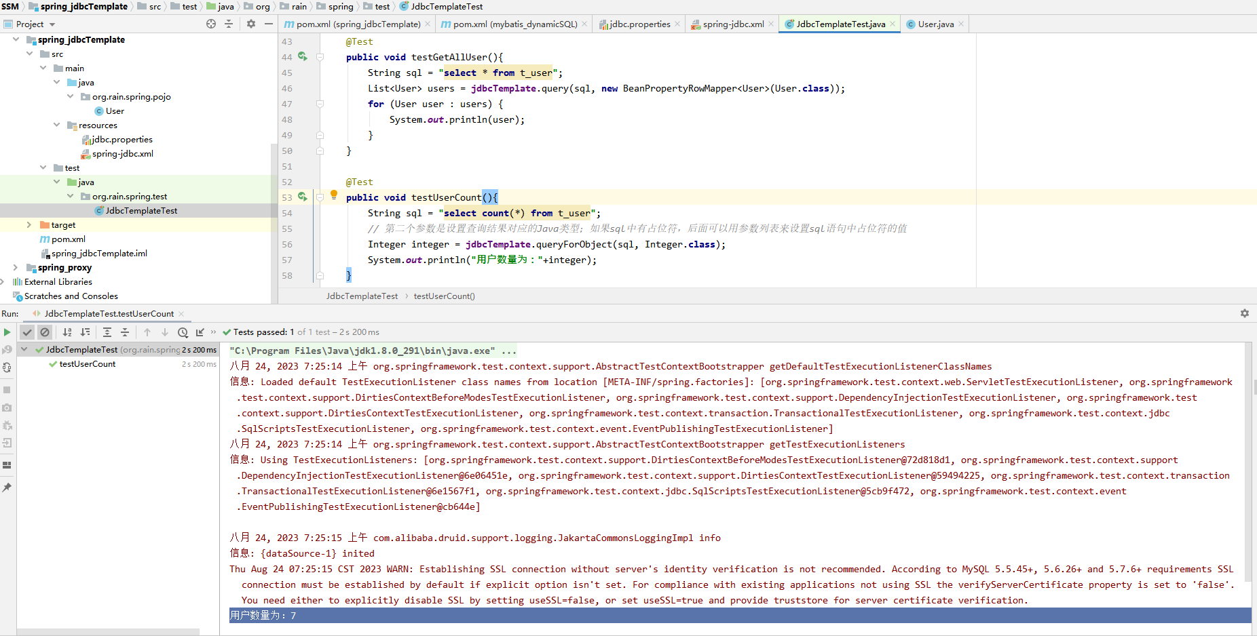Collapse spring_jdbcTemplate module in Project tree
1257x636 pixels.
click(16, 39)
